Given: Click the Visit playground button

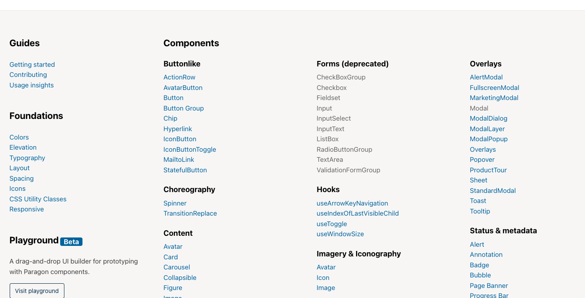Looking at the screenshot, I should point(37,290).
